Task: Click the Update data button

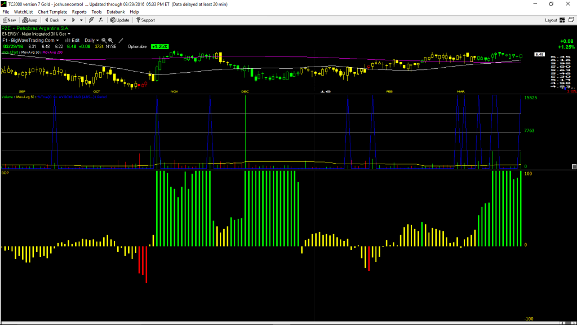Action: tap(119, 20)
